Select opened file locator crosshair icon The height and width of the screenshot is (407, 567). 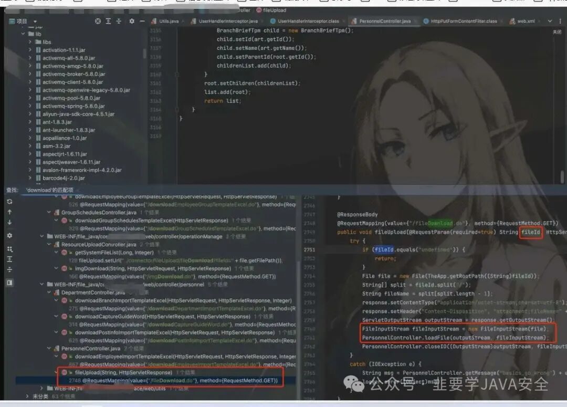point(98,22)
